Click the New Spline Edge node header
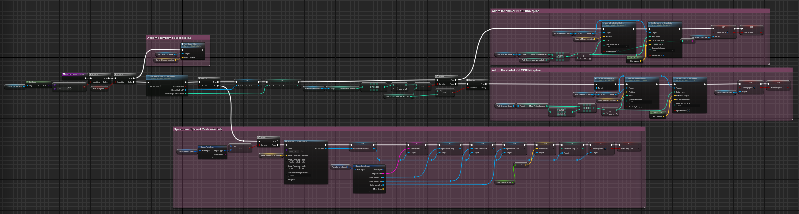 193,44
